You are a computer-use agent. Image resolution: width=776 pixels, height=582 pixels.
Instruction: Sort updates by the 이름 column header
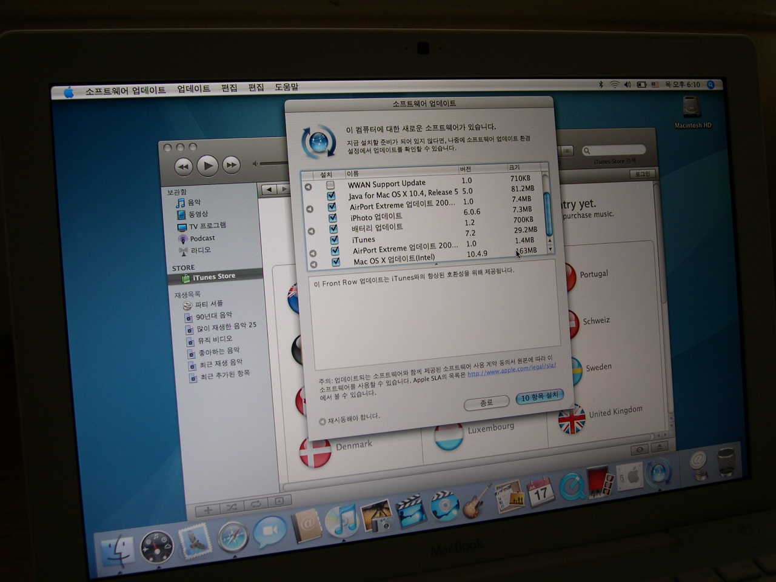(x=401, y=172)
